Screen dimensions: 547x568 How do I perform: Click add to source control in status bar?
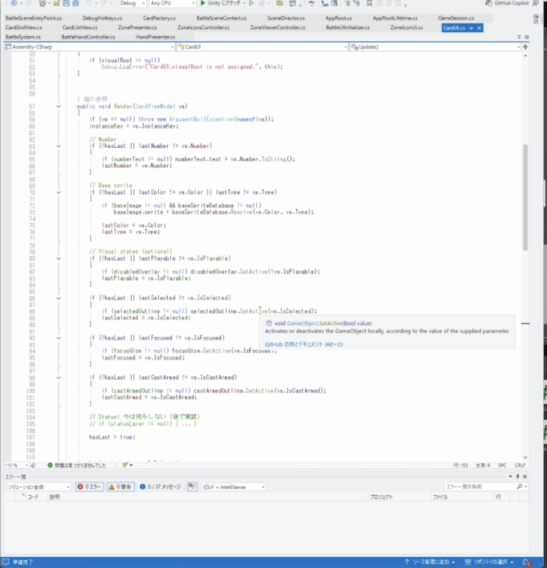[430, 562]
